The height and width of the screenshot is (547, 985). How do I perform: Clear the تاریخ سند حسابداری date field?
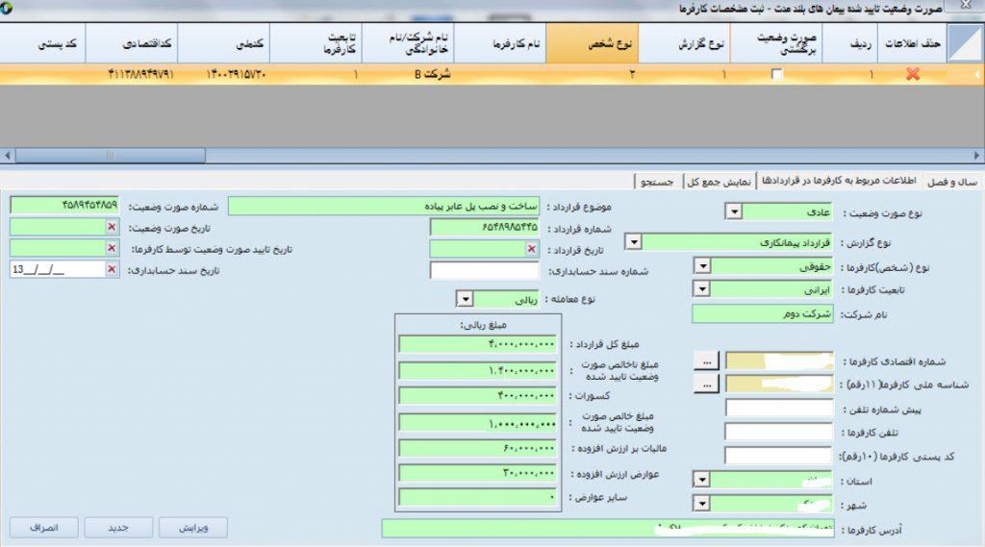(112, 270)
